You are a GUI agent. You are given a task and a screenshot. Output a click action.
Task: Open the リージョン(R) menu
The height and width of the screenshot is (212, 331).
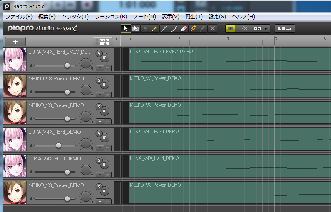[111, 17]
